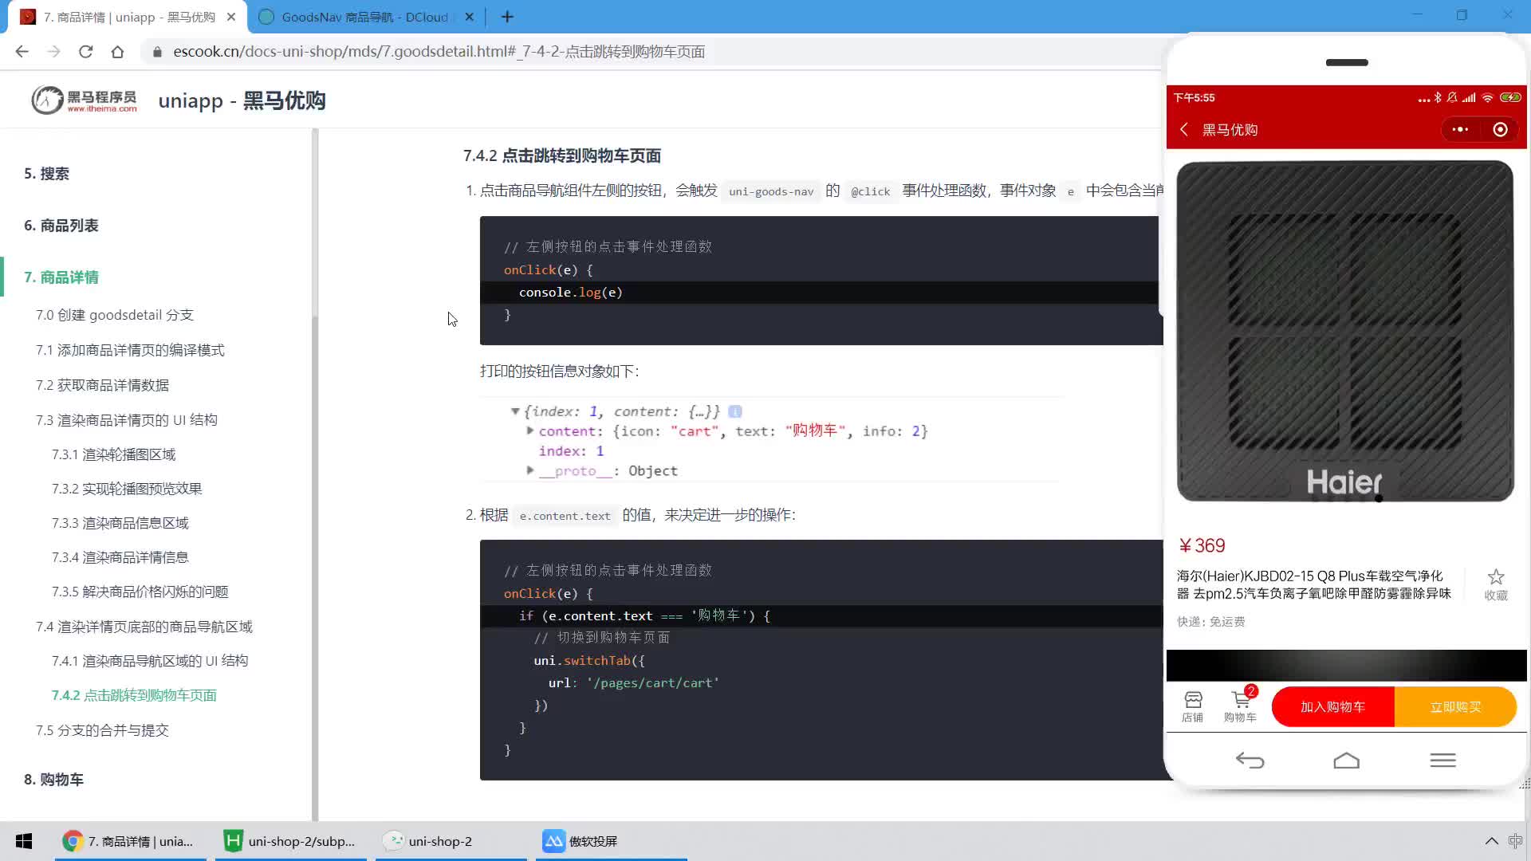Screen dimensions: 1531x861
Task: Click the 黑马程序员 logo
Action: (x=84, y=100)
